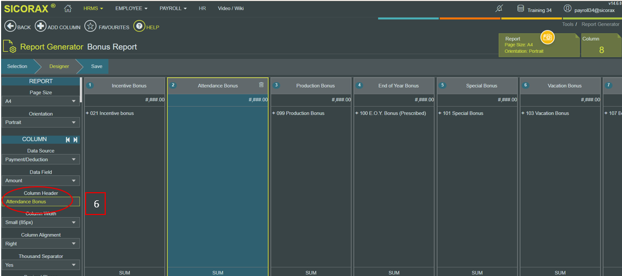Click 100 E.O.Y. Bonus (Prescribed) item
The image size is (622, 276).
click(x=390, y=113)
